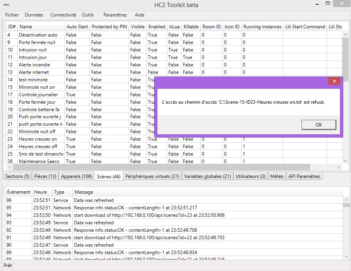Select the 'Alerte internet' scene
This screenshot has height=271, width=351.
[174, 72]
